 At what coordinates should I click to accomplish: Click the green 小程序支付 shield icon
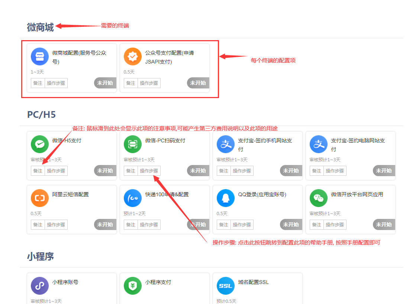pos(133,286)
